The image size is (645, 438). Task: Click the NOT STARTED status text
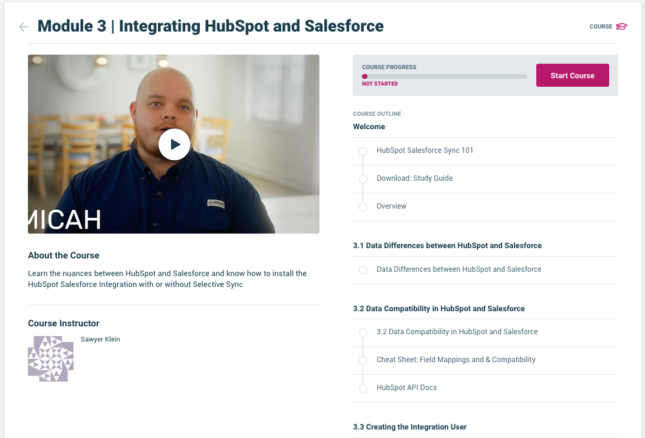(x=380, y=84)
